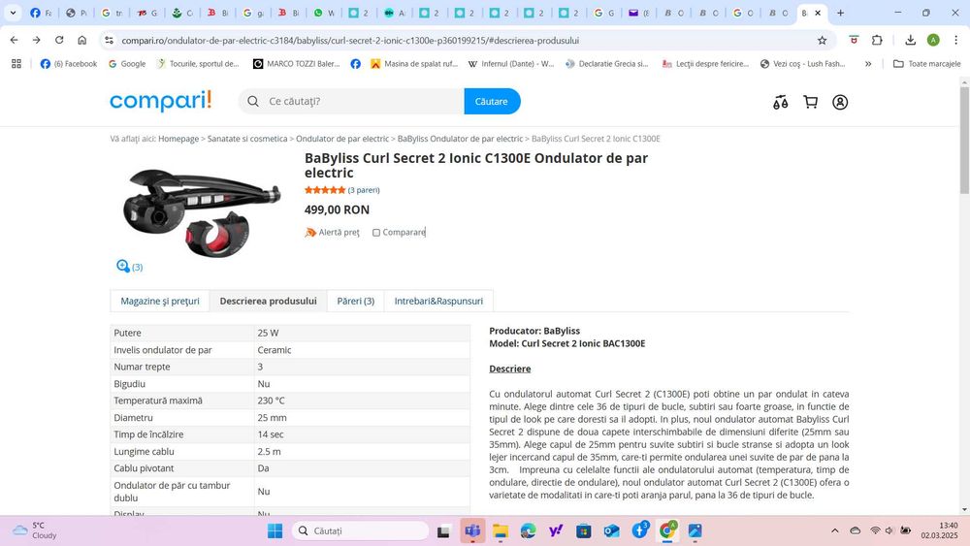
Task: Open the Vezi coș - Lush bookmark
Action: point(802,64)
